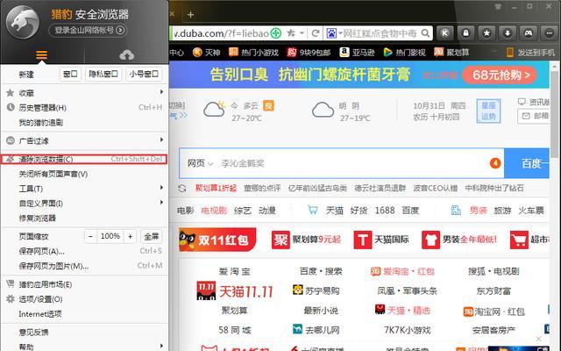Click the reload page icon

(x=316, y=33)
